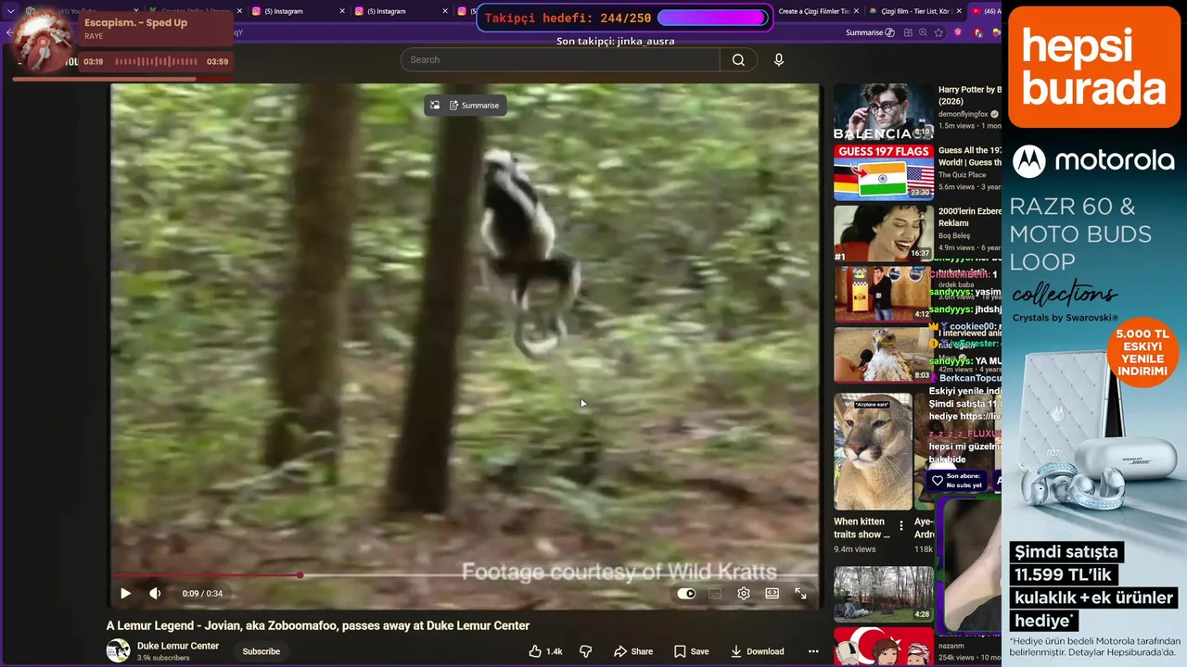Save the video to a playlist
The width and height of the screenshot is (1187, 667).
coord(692,651)
